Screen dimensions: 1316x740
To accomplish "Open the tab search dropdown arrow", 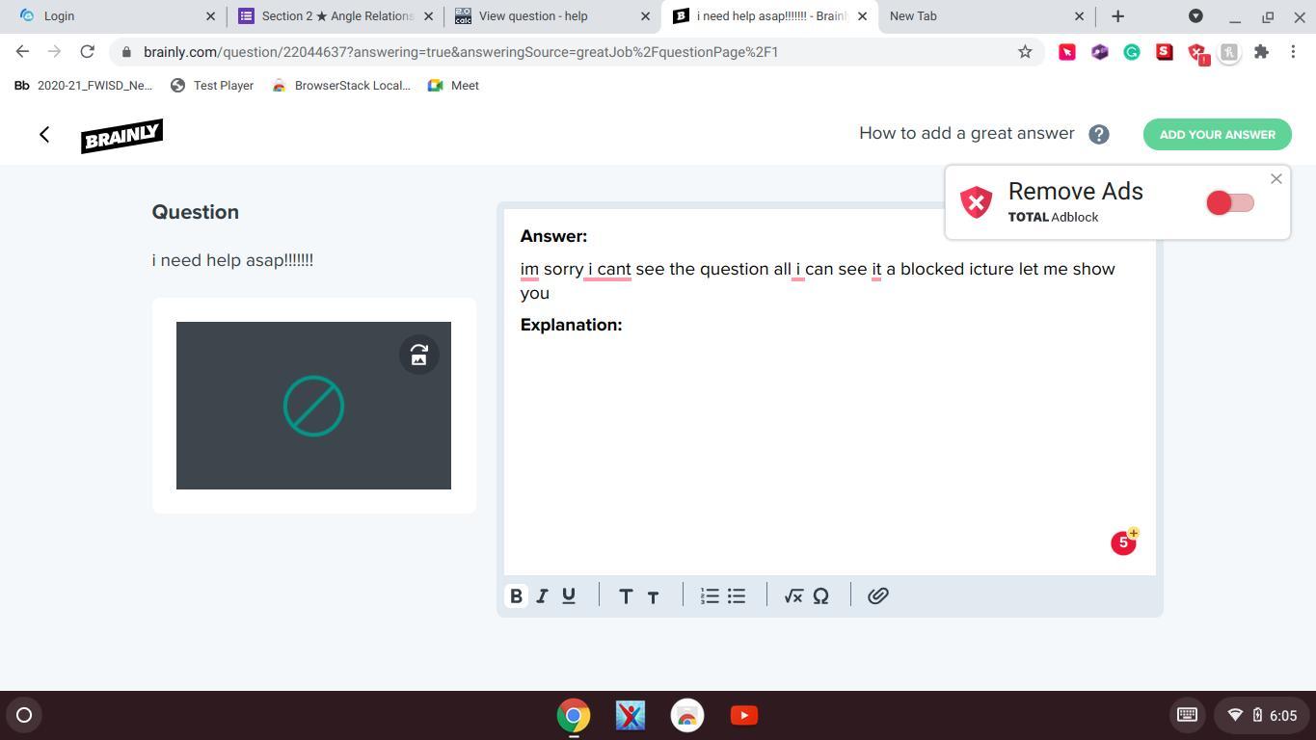I will point(1195,16).
